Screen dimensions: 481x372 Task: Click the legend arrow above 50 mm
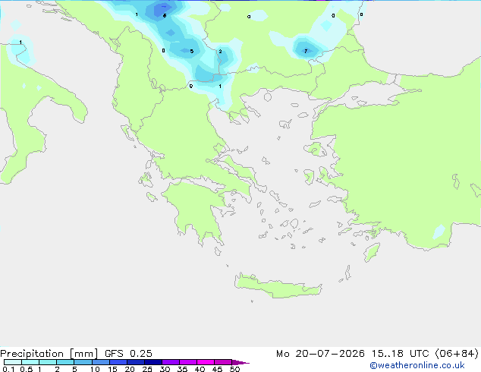click(x=240, y=362)
